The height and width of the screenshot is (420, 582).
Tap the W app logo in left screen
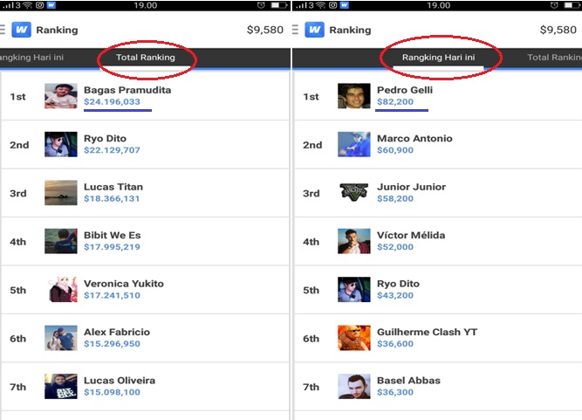(21, 30)
